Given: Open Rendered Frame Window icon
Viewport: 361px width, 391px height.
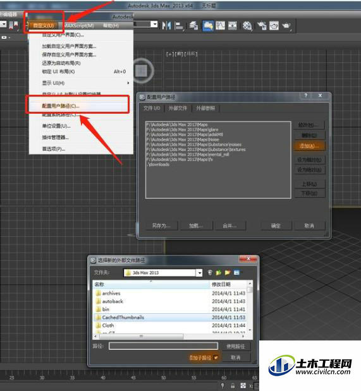Looking at the screenshot, I should point(274,25).
